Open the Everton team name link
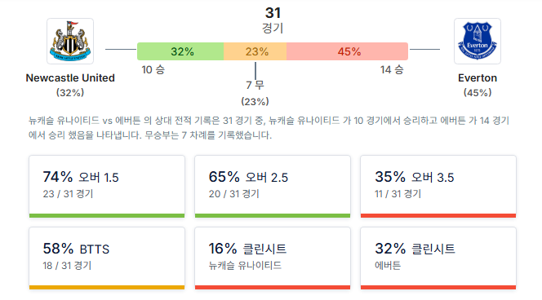The height and width of the screenshot is (300, 542). tap(478, 78)
